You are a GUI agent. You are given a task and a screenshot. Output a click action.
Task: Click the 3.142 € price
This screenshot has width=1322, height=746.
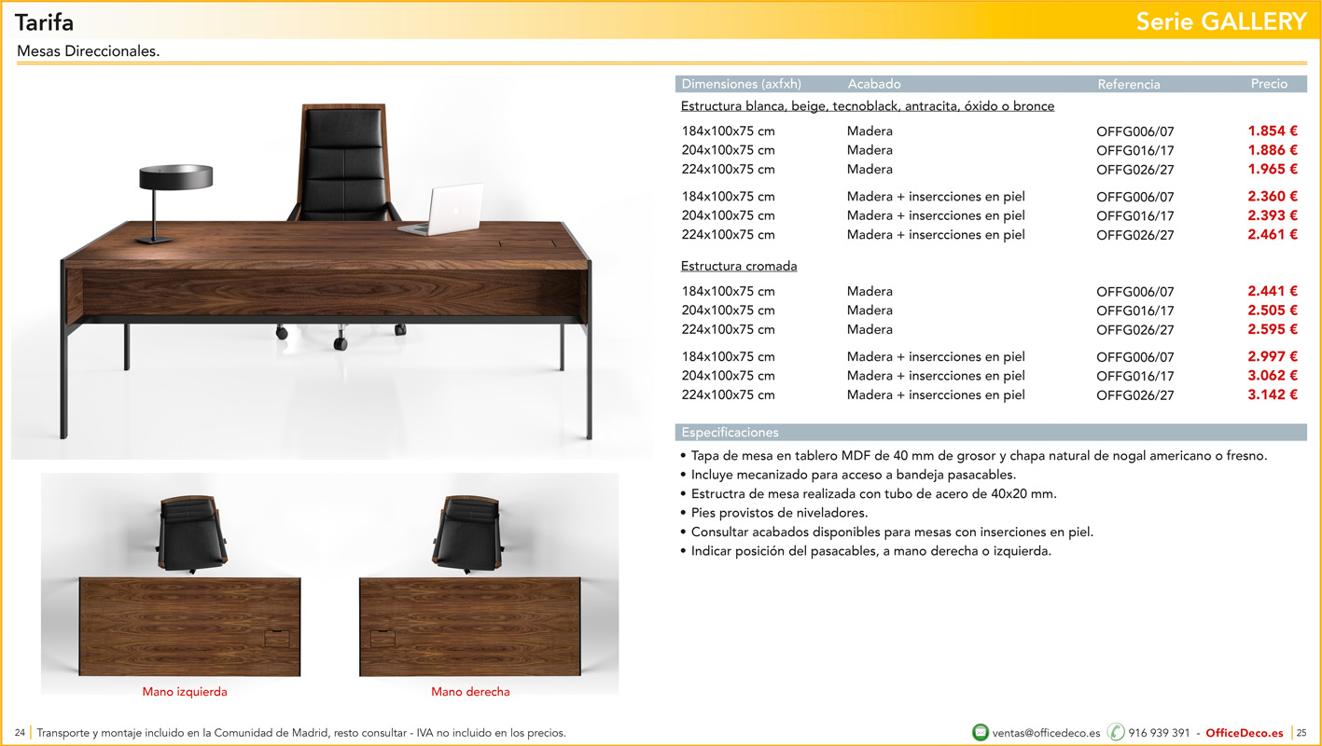pyautogui.click(x=1273, y=394)
